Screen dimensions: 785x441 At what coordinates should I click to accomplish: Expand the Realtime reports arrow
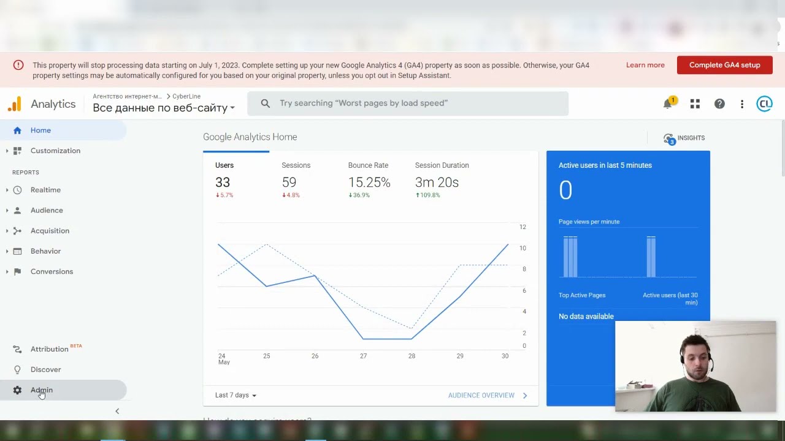(7, 190)
